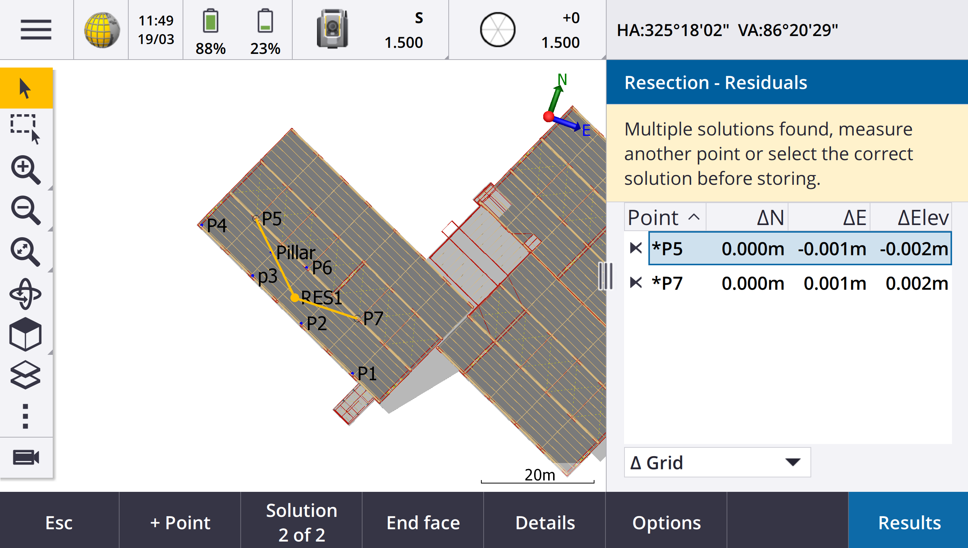Activate the orbit rotate tool
Screen dimensions: 968x548
25,294
